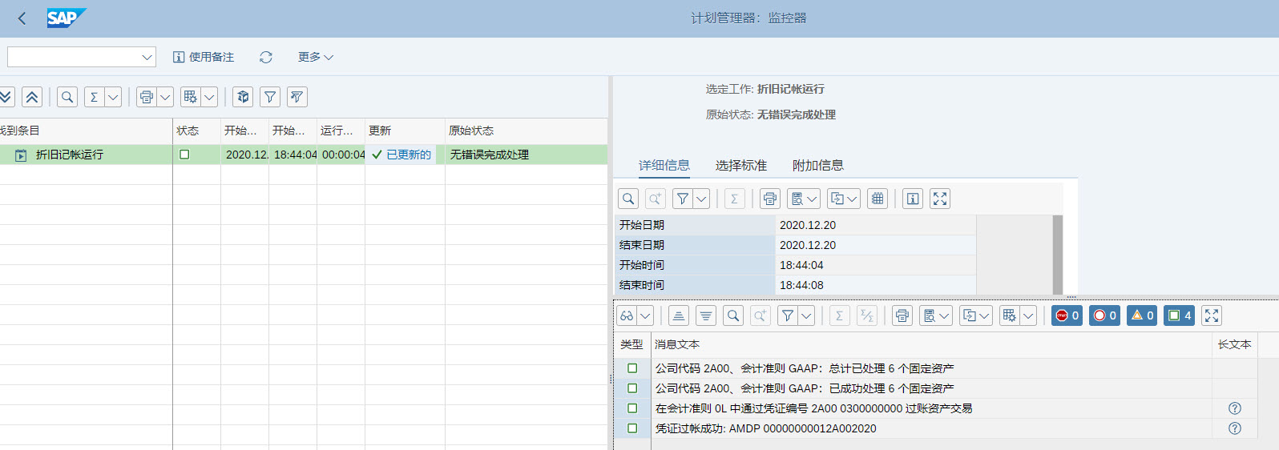Toggle stop-error messages filter showing 0
Viewport: 1279px width, 450px height.
[x=1067, y=315]
